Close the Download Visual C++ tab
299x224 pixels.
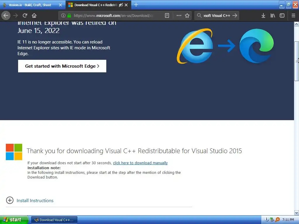[126, 5]
